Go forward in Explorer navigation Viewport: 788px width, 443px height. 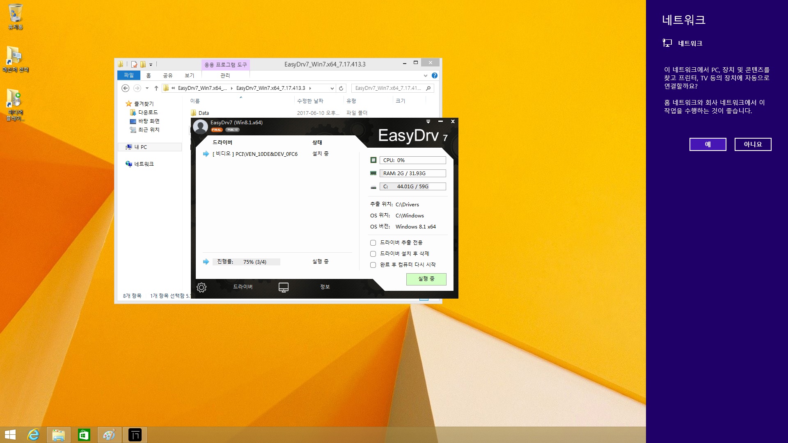pyautogui.click(x=137, y=88)
